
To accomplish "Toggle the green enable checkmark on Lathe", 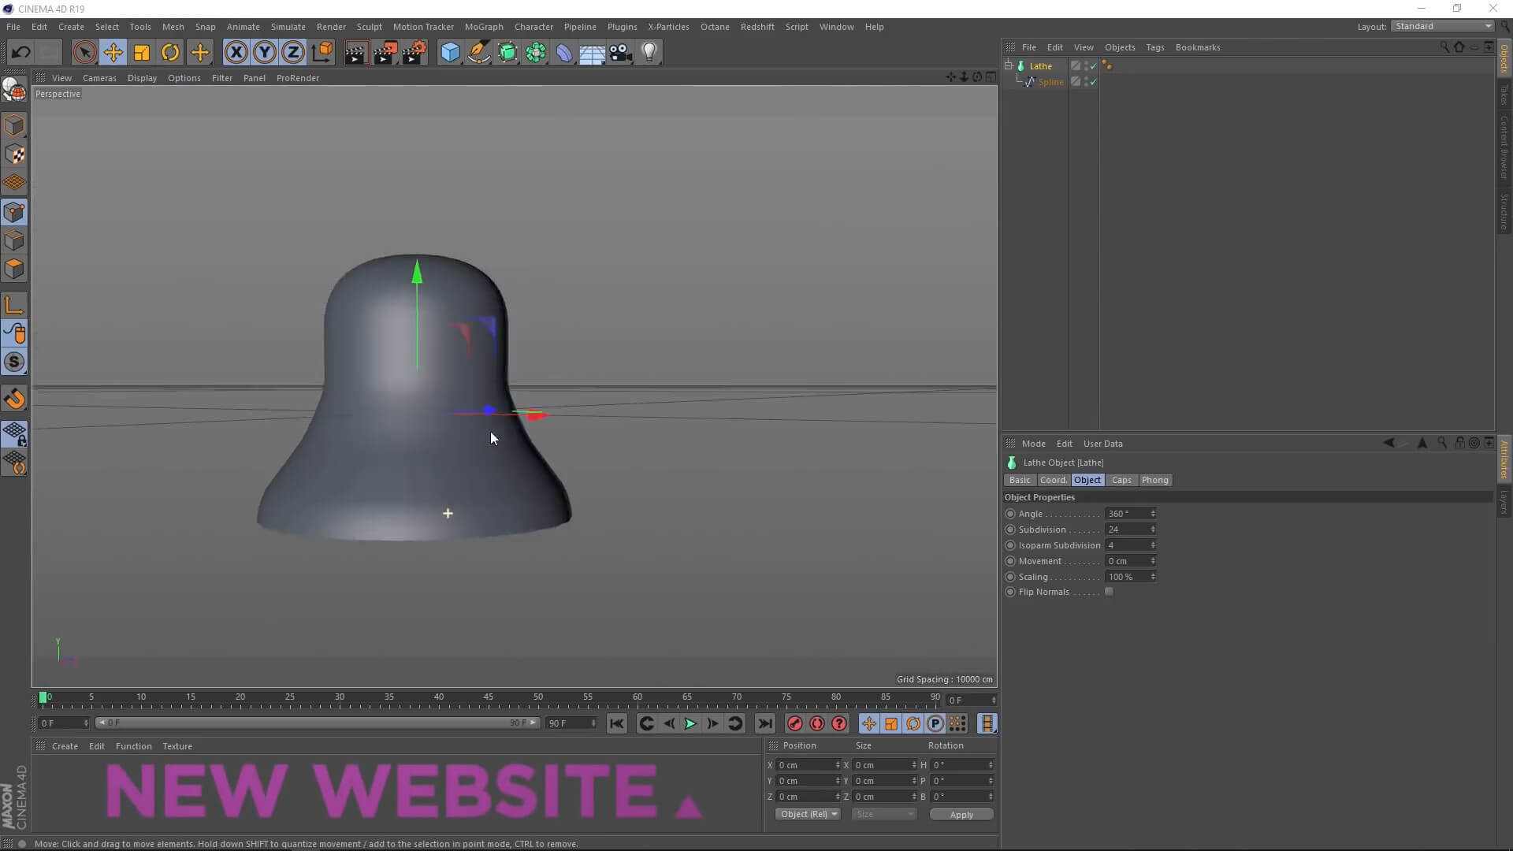I will [x=1093, y=66].
